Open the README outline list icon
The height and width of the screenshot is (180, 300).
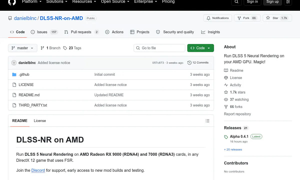pyautogui.click(x=207, y=121)
